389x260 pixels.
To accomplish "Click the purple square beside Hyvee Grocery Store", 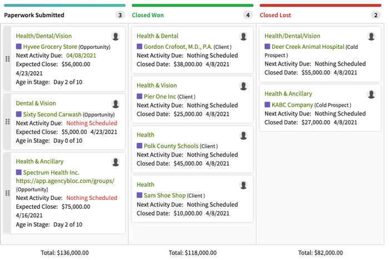I will [x=18, y=47].
